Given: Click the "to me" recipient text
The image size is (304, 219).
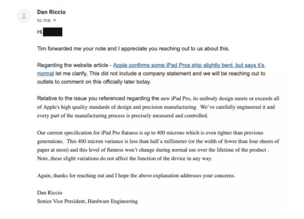Looking at the screenshot, I should 43,21.
